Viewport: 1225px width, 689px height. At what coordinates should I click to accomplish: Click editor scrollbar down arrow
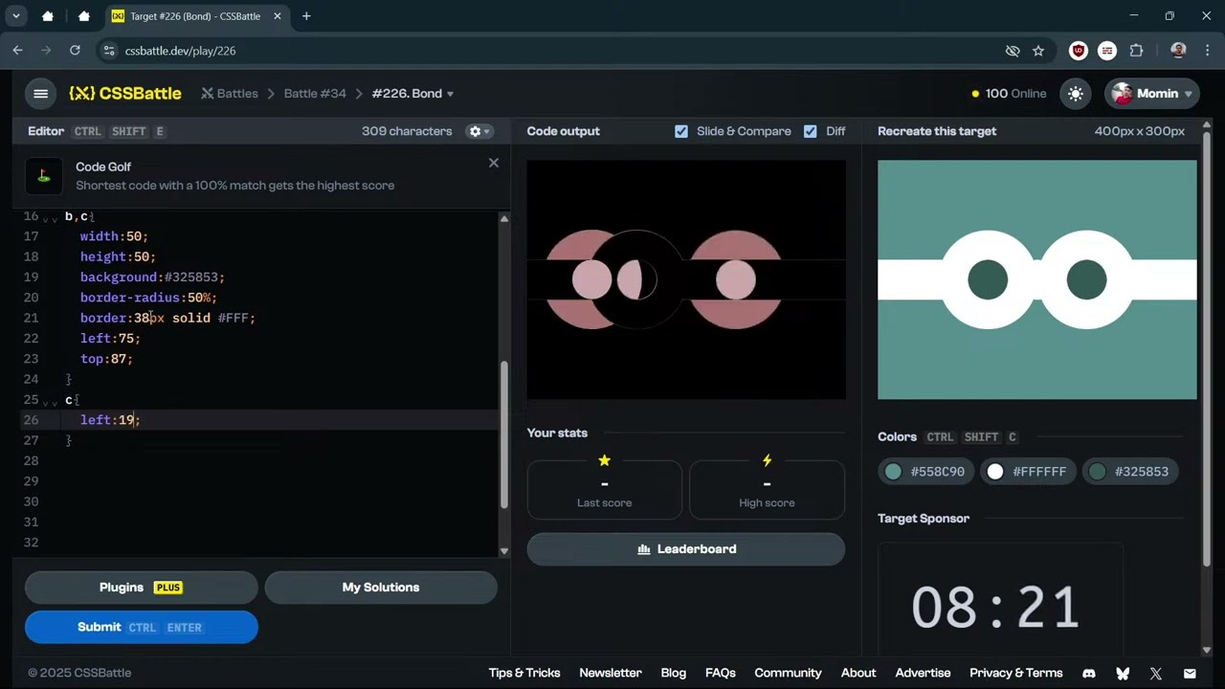[x=504, y=551]
